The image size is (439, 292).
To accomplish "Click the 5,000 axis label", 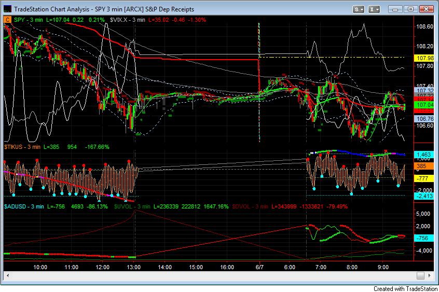I will pos(423,214).
